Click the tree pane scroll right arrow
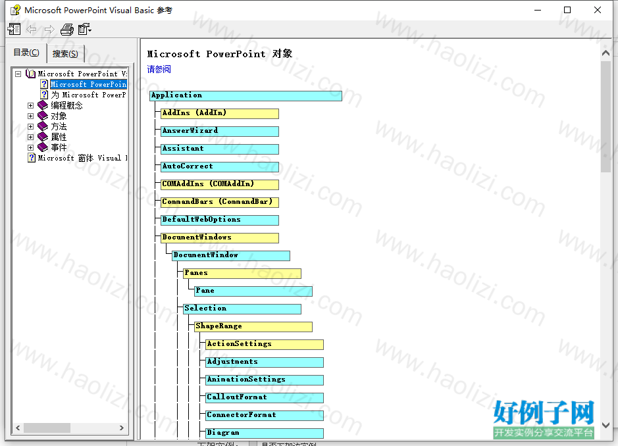This screenshot has height=446, width=618. pos(121,428)
